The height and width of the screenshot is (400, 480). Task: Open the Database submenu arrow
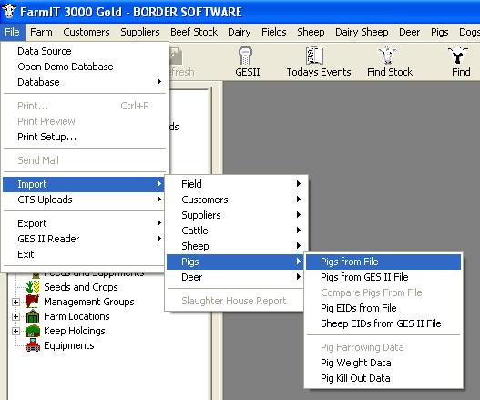click(x=158, y=82)
